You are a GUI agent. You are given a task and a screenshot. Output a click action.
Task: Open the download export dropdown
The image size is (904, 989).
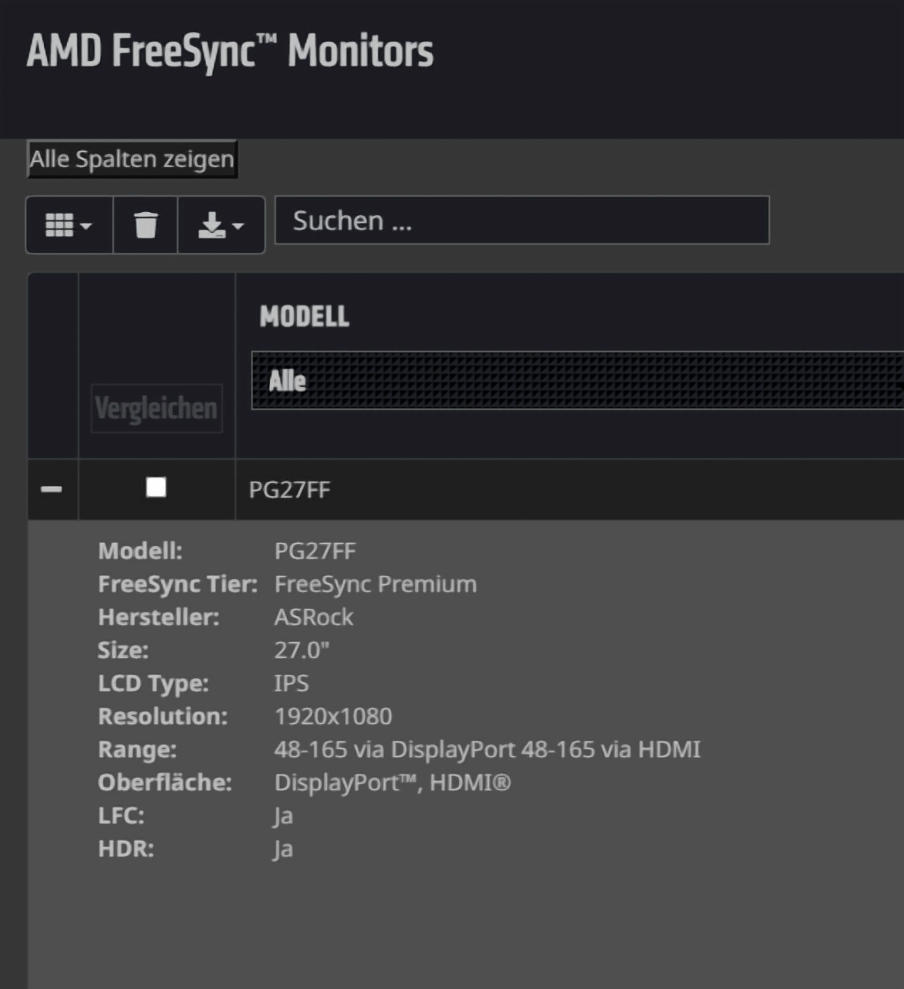pyautogui.click(x=221, y=225)
